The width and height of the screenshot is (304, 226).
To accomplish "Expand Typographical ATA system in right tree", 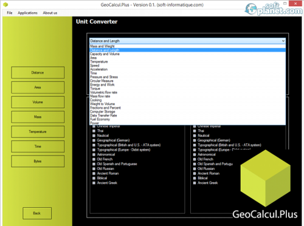I will tap(195, 145).
